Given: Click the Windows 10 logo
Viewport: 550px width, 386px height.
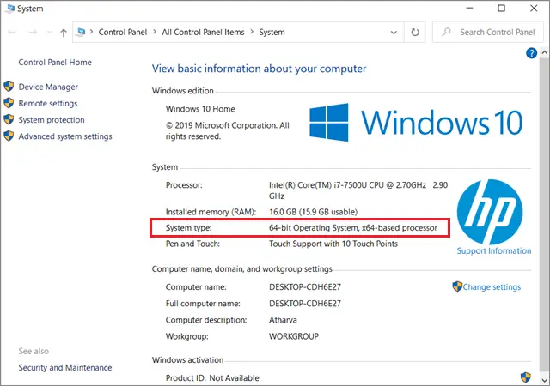Looking at the screenshot, I should point(416,123).
